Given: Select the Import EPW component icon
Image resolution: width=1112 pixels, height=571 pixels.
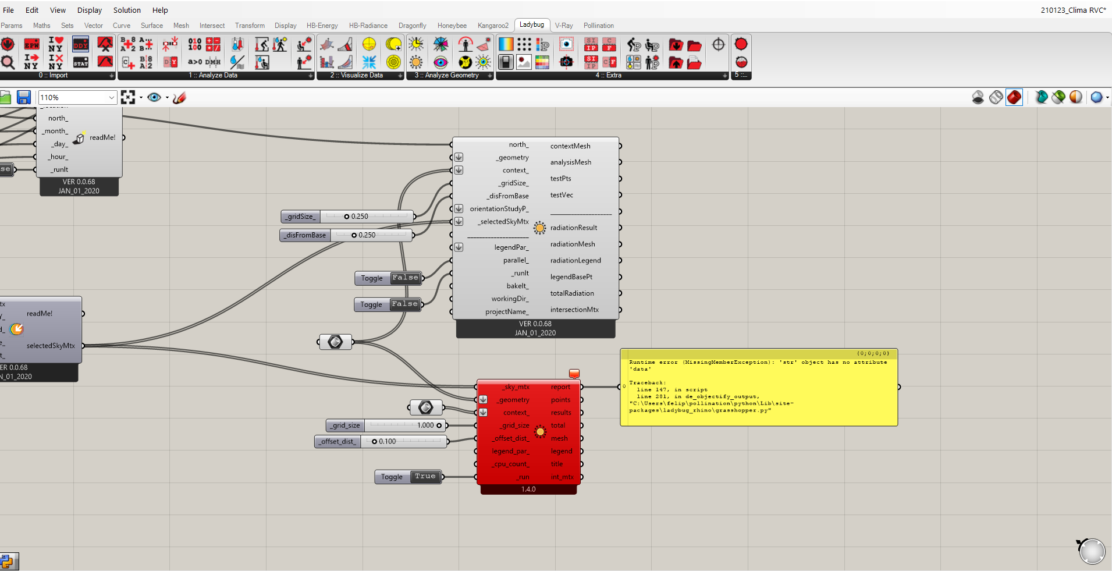Looking at the screenshot, I should pyautogui.click(x=31, y=44).
